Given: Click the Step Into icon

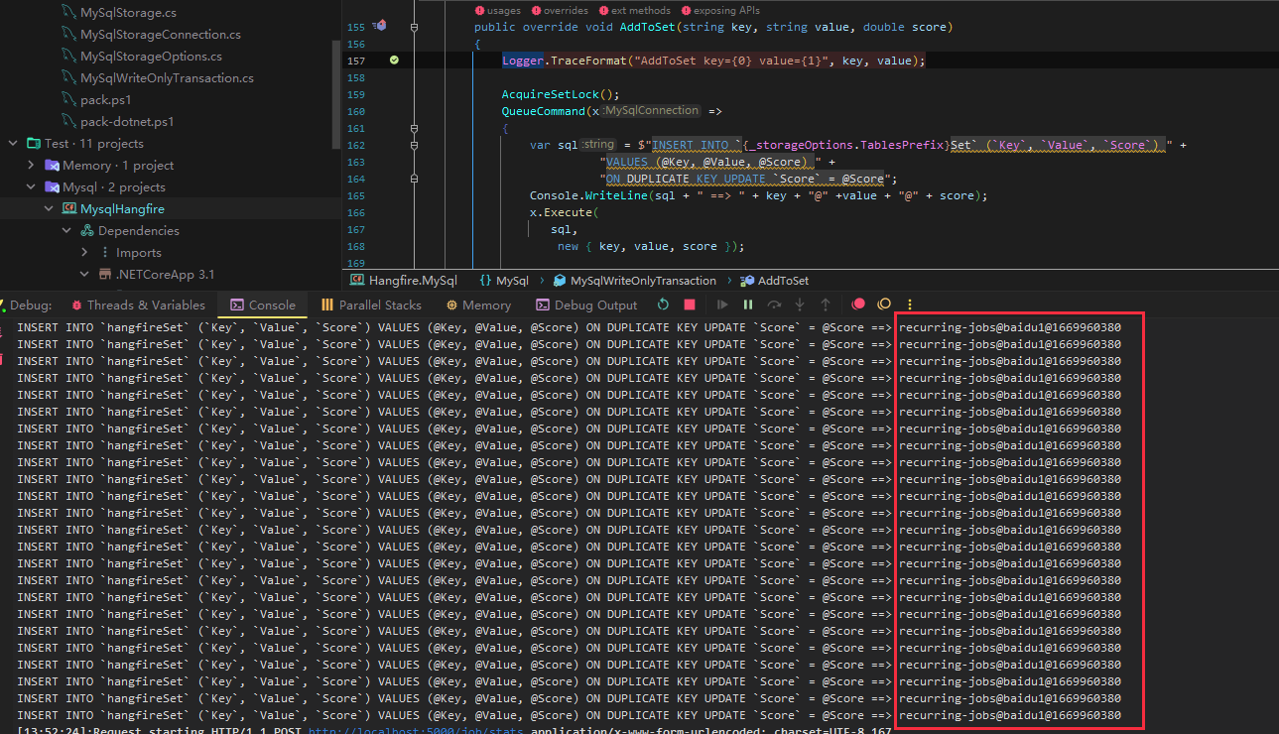Looking at the screenshot, I should tap(800, 305).
